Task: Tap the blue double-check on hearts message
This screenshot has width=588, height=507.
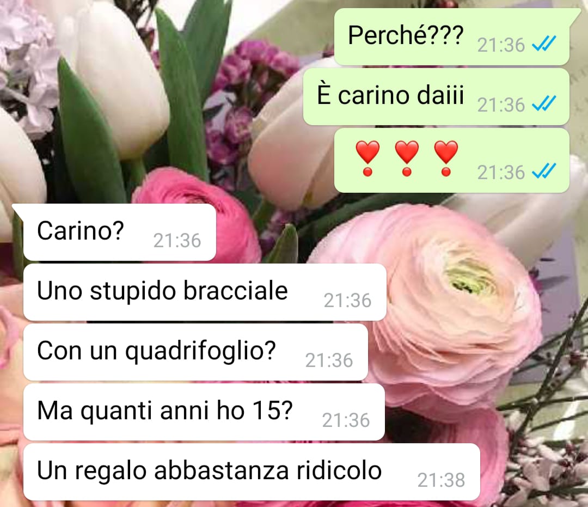Action: (544, 172)
